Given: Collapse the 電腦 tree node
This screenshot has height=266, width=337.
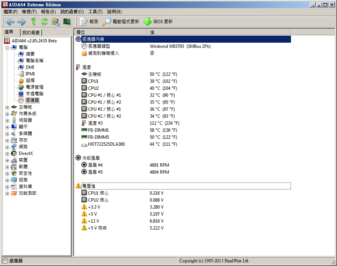Looking at the screenshot, I should 7,48.
